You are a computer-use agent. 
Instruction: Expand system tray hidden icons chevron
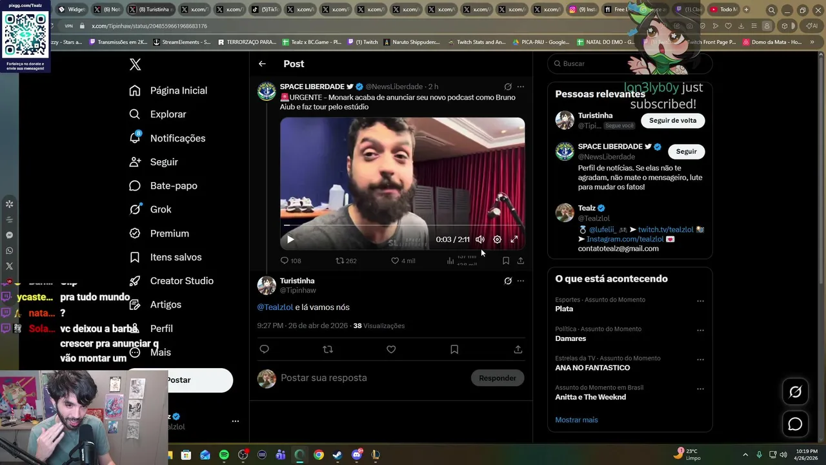745,455
